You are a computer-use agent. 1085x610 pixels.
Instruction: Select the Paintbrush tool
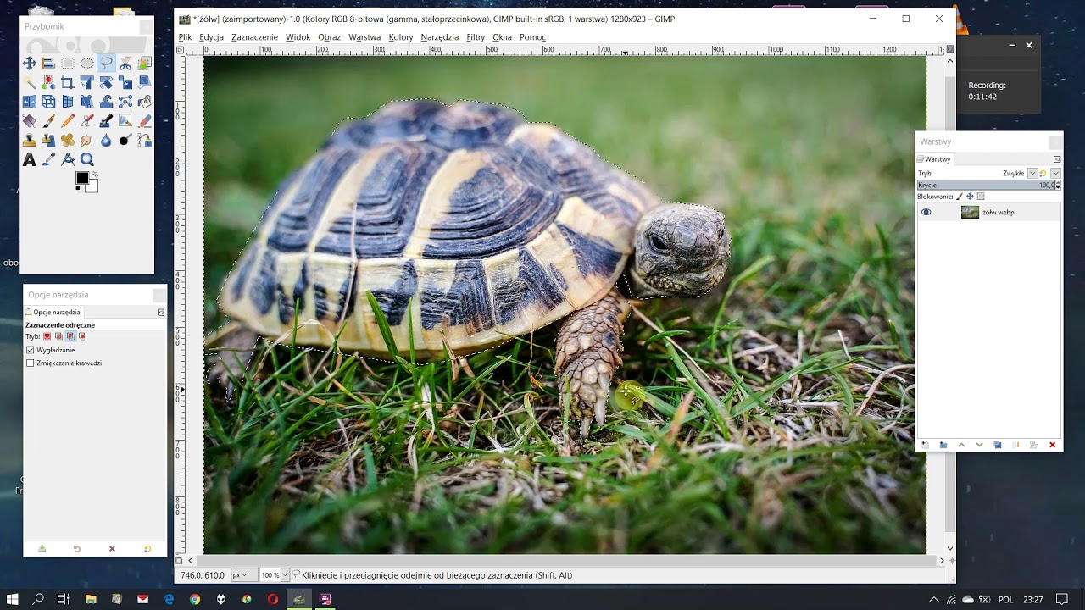pos(48,121)
